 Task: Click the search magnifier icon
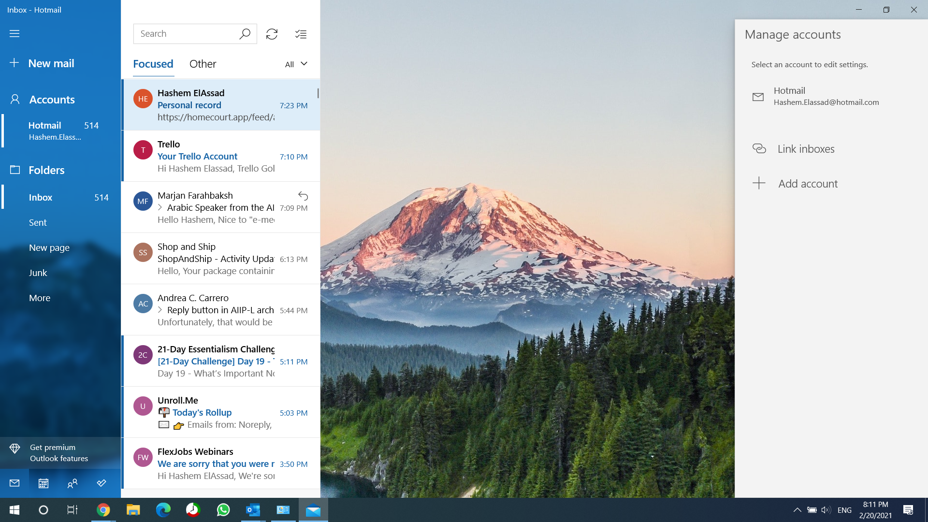point(245,34)
